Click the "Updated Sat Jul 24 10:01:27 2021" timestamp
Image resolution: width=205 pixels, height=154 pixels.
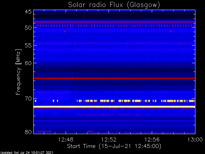(27, 153)
